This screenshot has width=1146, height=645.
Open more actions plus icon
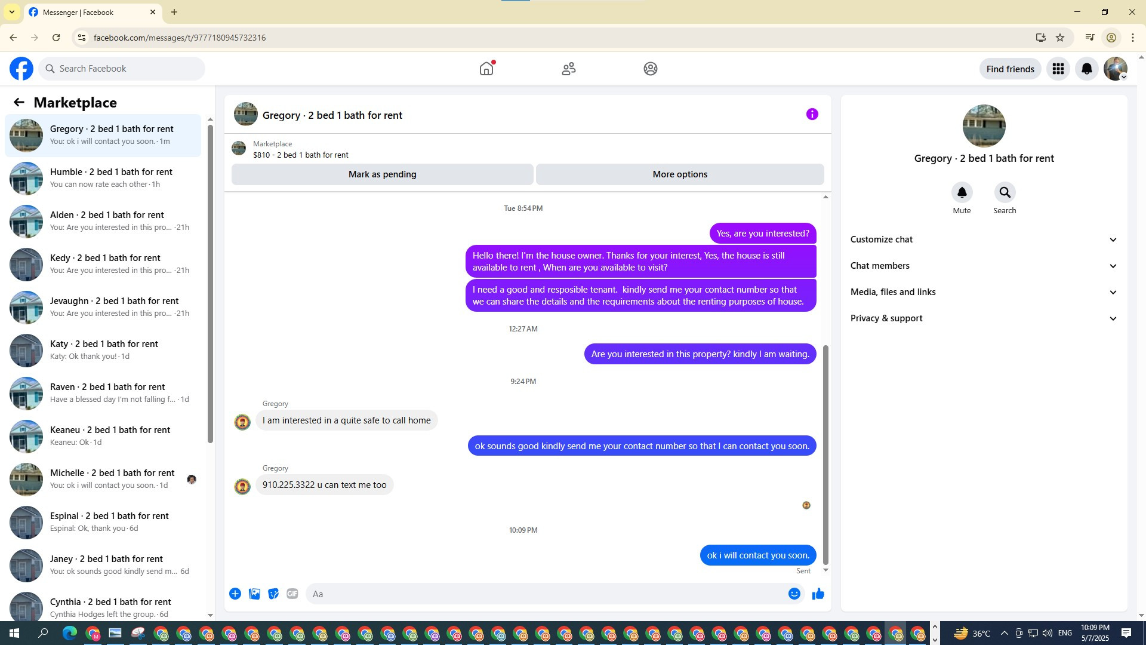coord(235,594)
